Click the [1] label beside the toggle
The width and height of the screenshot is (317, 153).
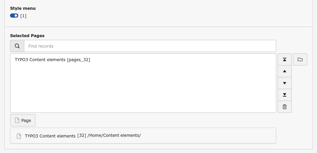click(23, 16)
